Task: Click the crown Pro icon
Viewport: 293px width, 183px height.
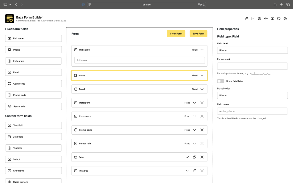Action: (x=266, y=19)
